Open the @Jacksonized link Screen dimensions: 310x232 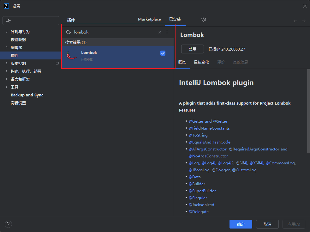(x=201, y=205)
